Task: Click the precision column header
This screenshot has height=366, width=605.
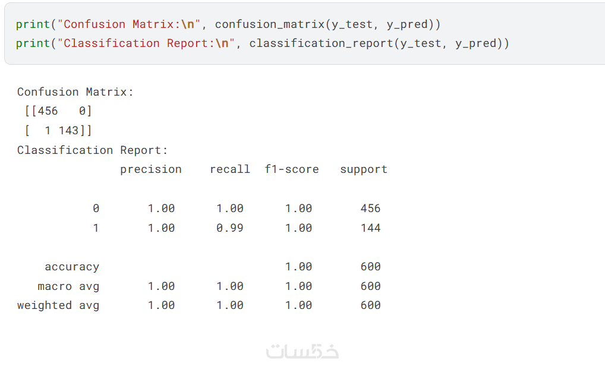Action: coord(151,169)
